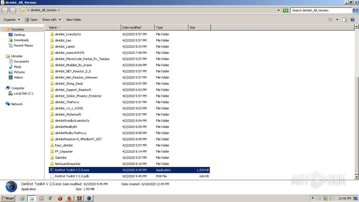Click the New folder button
This screenshot has height=202, width=359.
74,20
